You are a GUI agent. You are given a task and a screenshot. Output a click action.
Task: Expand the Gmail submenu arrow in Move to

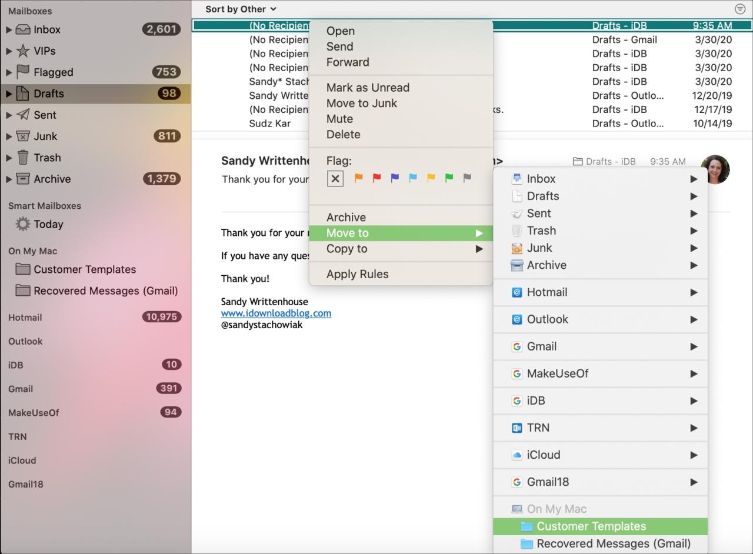694,346
